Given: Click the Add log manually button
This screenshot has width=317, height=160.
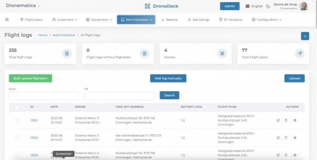Looking at the screenshot, I should (x=168, y=78).
